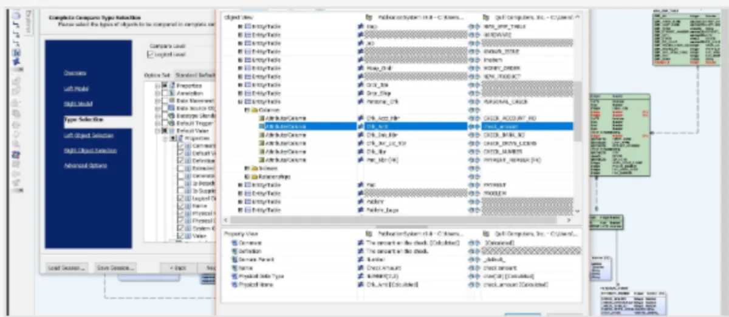Expand the Relationships folder
Viewport: 729px width, 317px height.
pos(247,176)
